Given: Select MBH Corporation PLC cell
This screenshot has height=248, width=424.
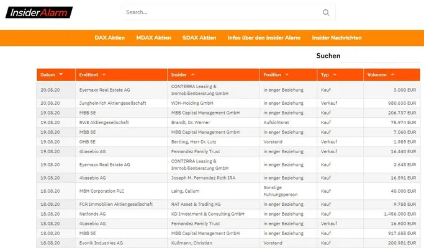Looking at the screenshot, I should [121, 191].
